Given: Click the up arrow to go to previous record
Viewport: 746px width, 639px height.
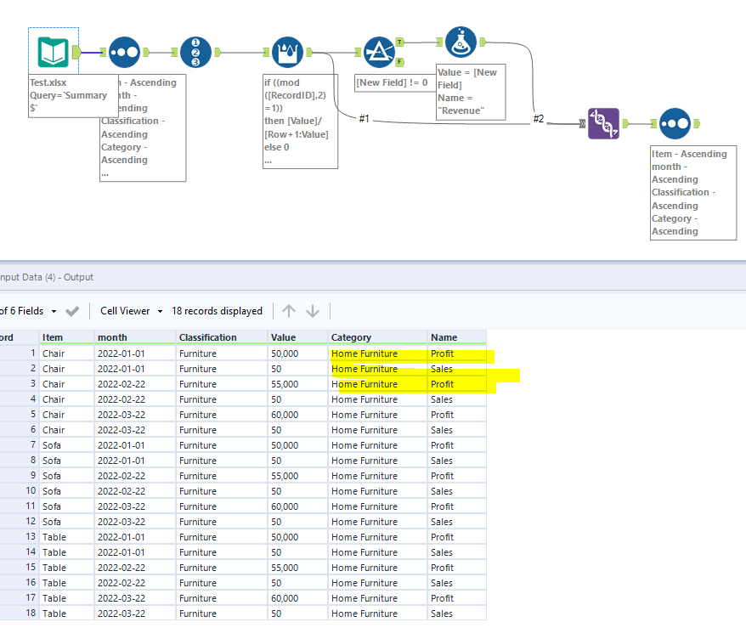Looking at the screenshot, I should [289, 311].
